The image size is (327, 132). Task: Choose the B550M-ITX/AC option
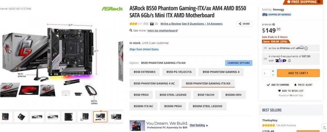pos(143,106)
